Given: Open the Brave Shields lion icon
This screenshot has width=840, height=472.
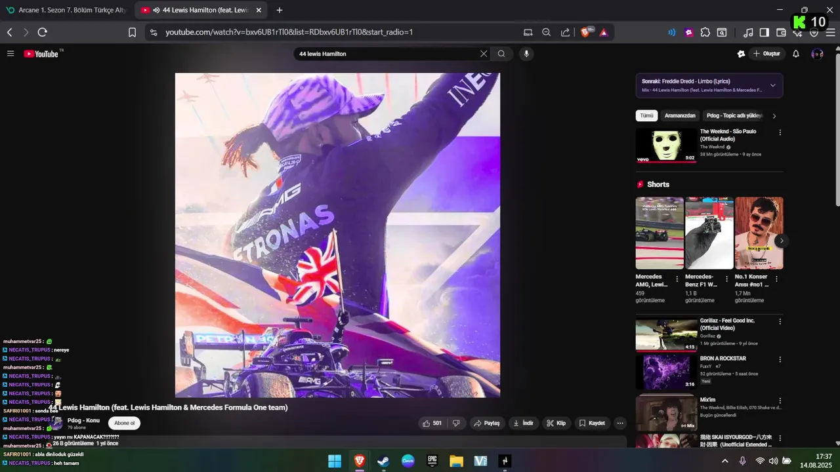Looking at the screenshot, I should pyautogui.click(x=585, y=32).
